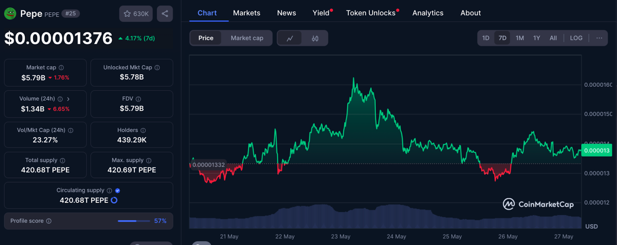Click Market cap value $5.79B
Image resolution: width=617 pixels, height=245 pixels.
34,78
